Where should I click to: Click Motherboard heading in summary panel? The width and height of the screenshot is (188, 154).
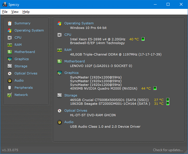tap(75, 61)
